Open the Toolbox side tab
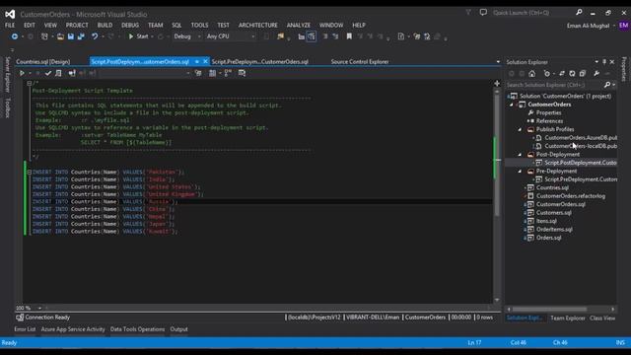The width and height of the screenshot is (631, 355). coord(7,107)
